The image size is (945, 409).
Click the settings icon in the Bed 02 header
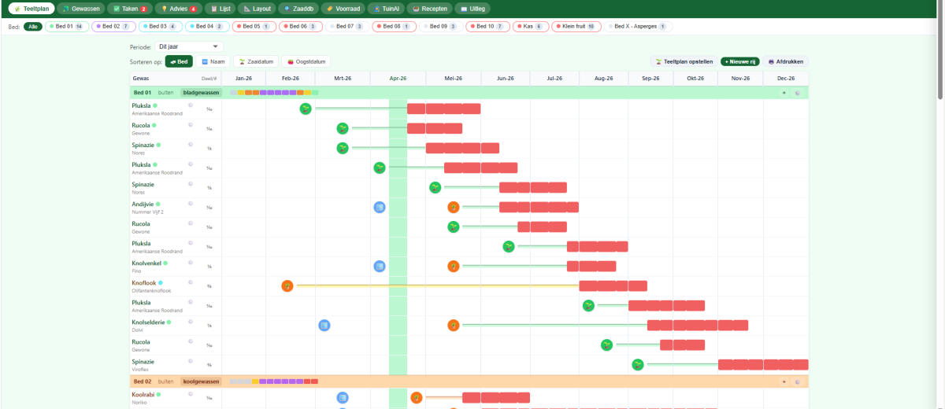point(797,381)
